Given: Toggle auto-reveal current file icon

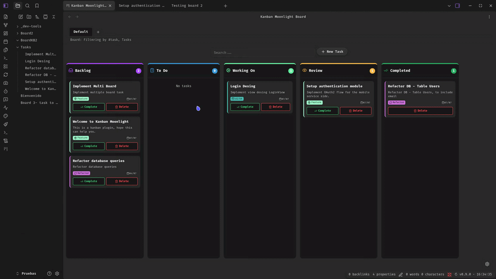Looking at the screenshot, I should (45, 17).
